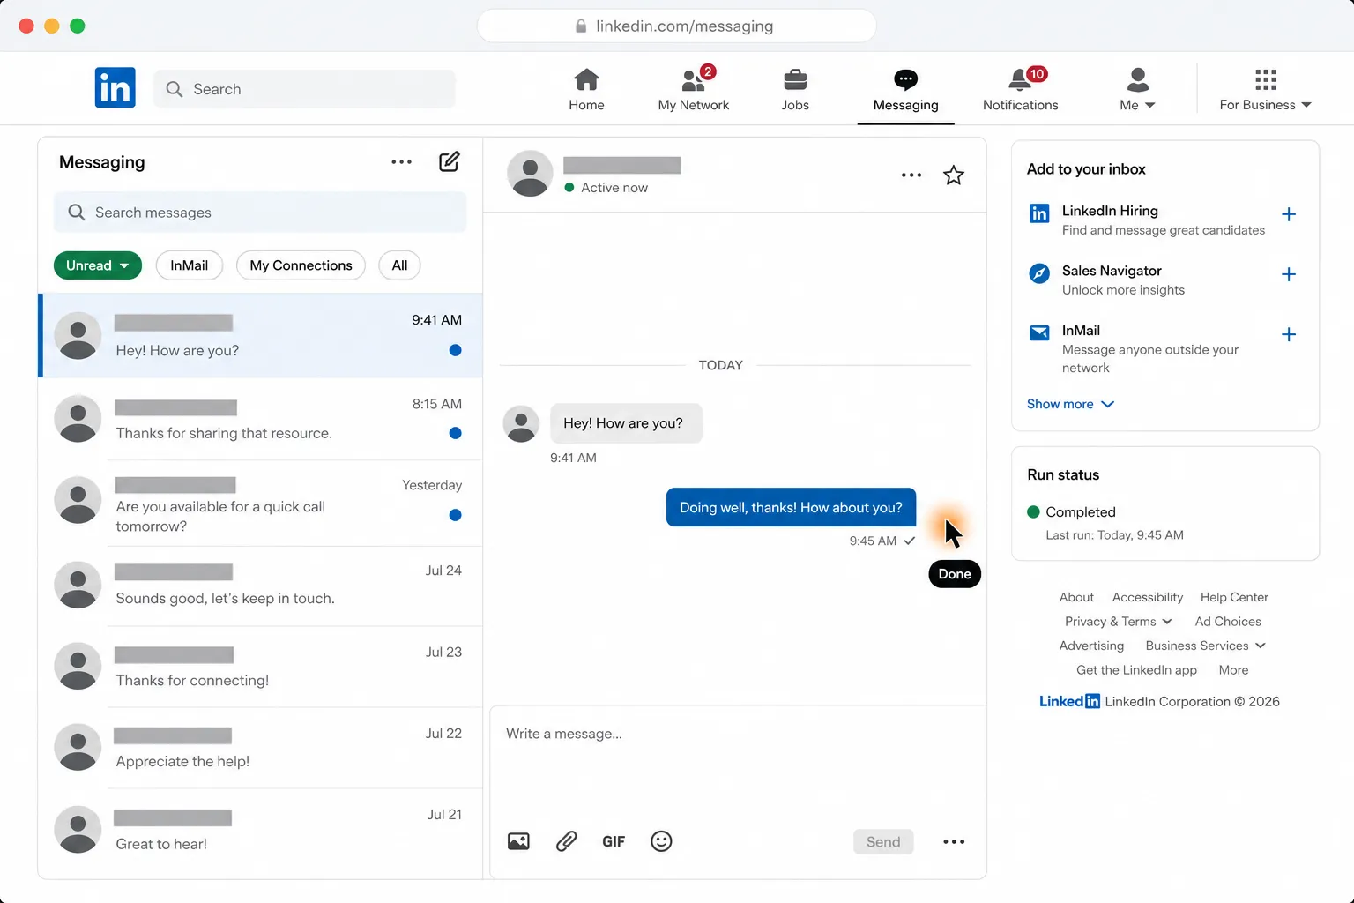Screen dimensions: 1354x903
Task: Click the Done tooltip button
Action: point(955,574)
